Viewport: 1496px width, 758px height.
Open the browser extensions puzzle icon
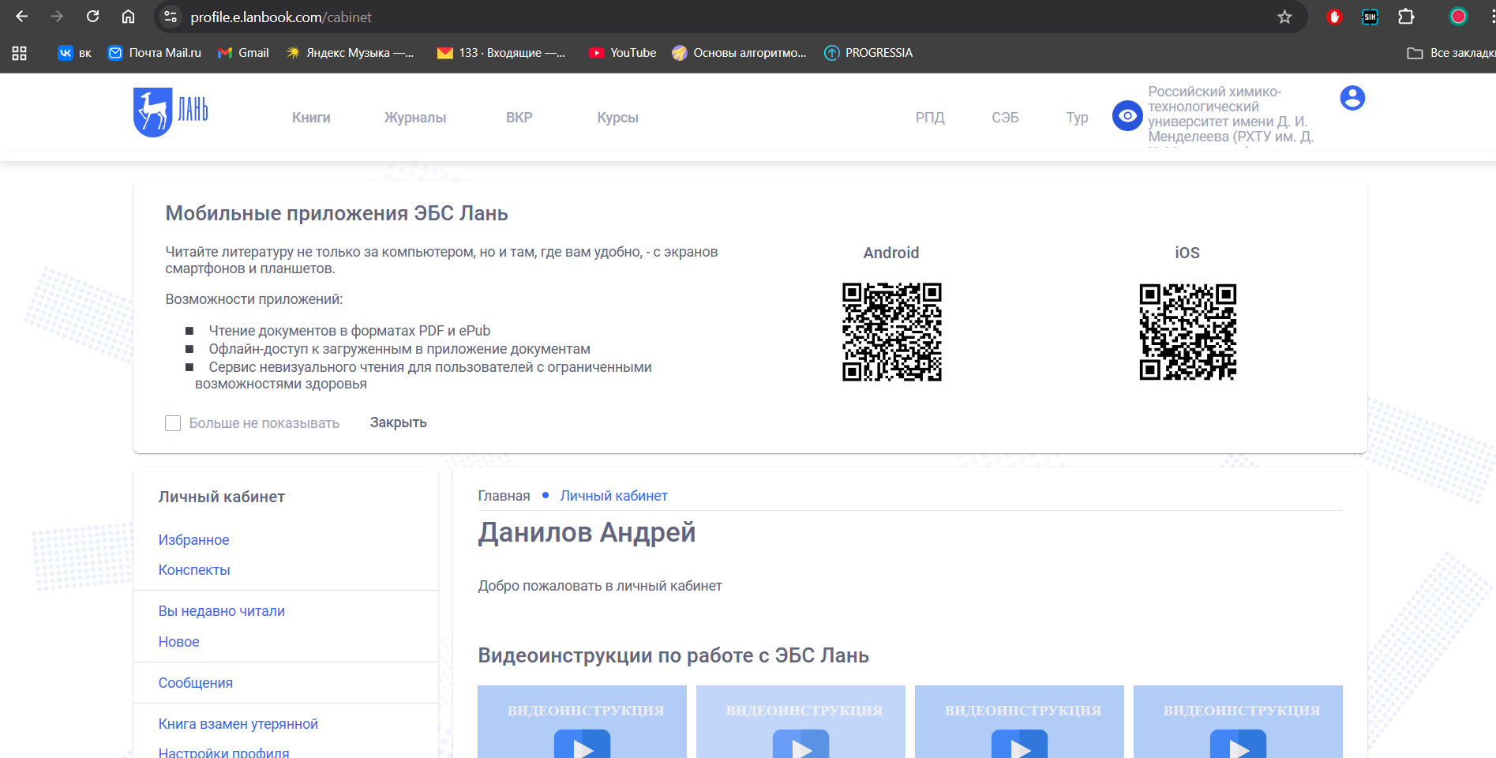tap(1406, 17)
